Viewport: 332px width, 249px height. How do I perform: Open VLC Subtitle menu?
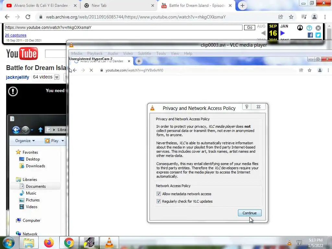[x=145, y=53]
